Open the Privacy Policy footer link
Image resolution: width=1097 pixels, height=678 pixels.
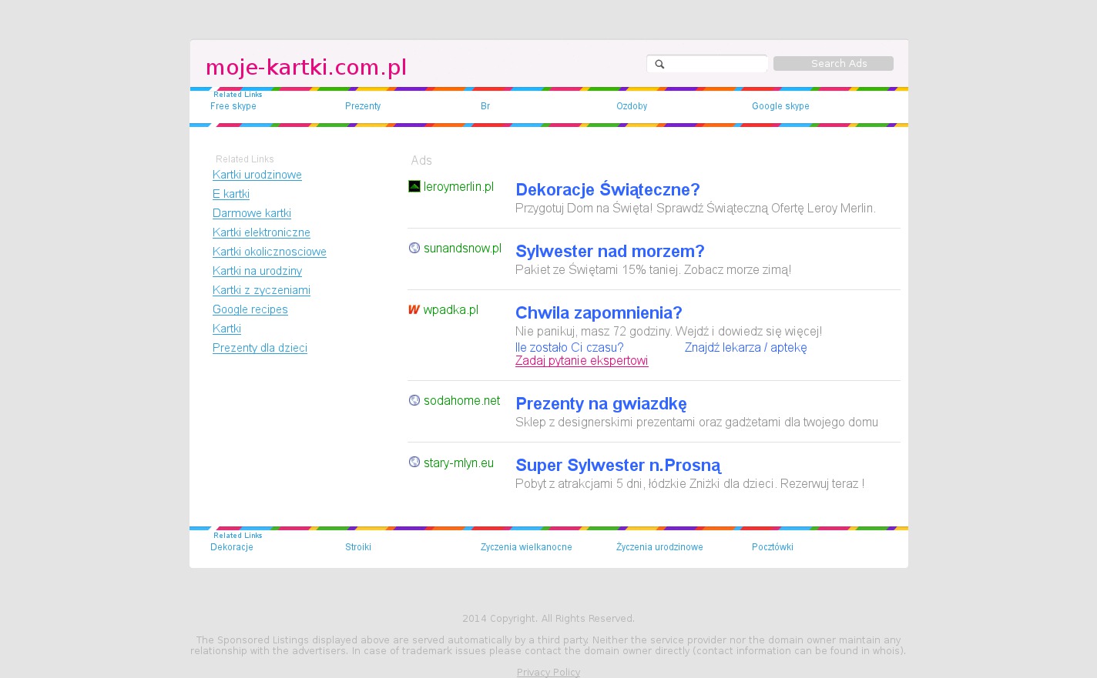(x=548, y=673)
